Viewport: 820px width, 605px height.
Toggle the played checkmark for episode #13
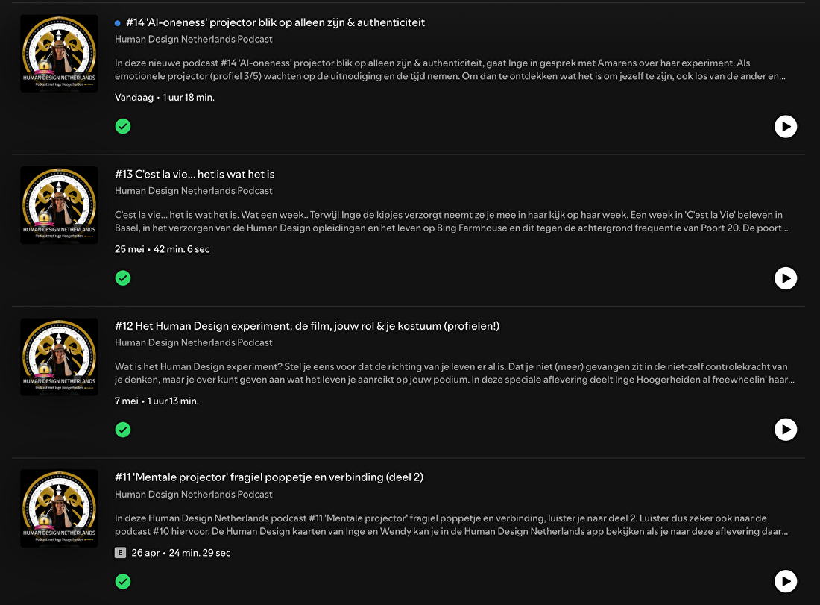(123, 278)
